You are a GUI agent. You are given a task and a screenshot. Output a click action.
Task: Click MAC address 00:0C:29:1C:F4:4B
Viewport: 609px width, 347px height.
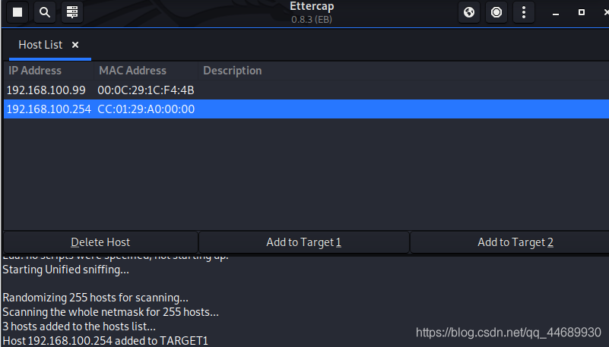(146, 90)
